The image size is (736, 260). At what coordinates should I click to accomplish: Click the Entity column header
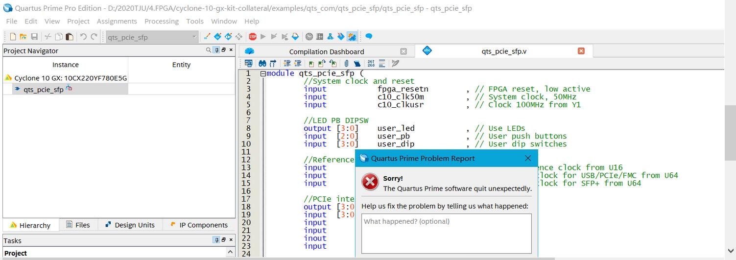[x=181, y=65]
